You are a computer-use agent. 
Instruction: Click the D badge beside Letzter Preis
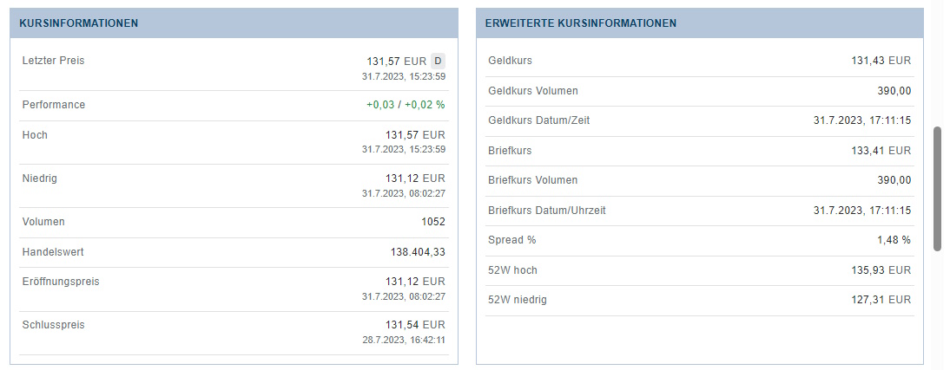[x=438, y=61]
